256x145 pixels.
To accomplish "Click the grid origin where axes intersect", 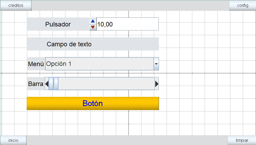I will pos(129,73).
